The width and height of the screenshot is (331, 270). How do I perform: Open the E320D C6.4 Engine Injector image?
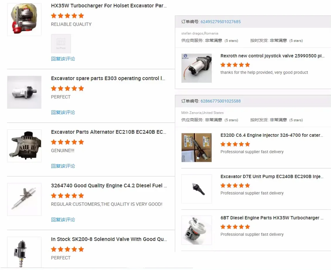(196, 148)
